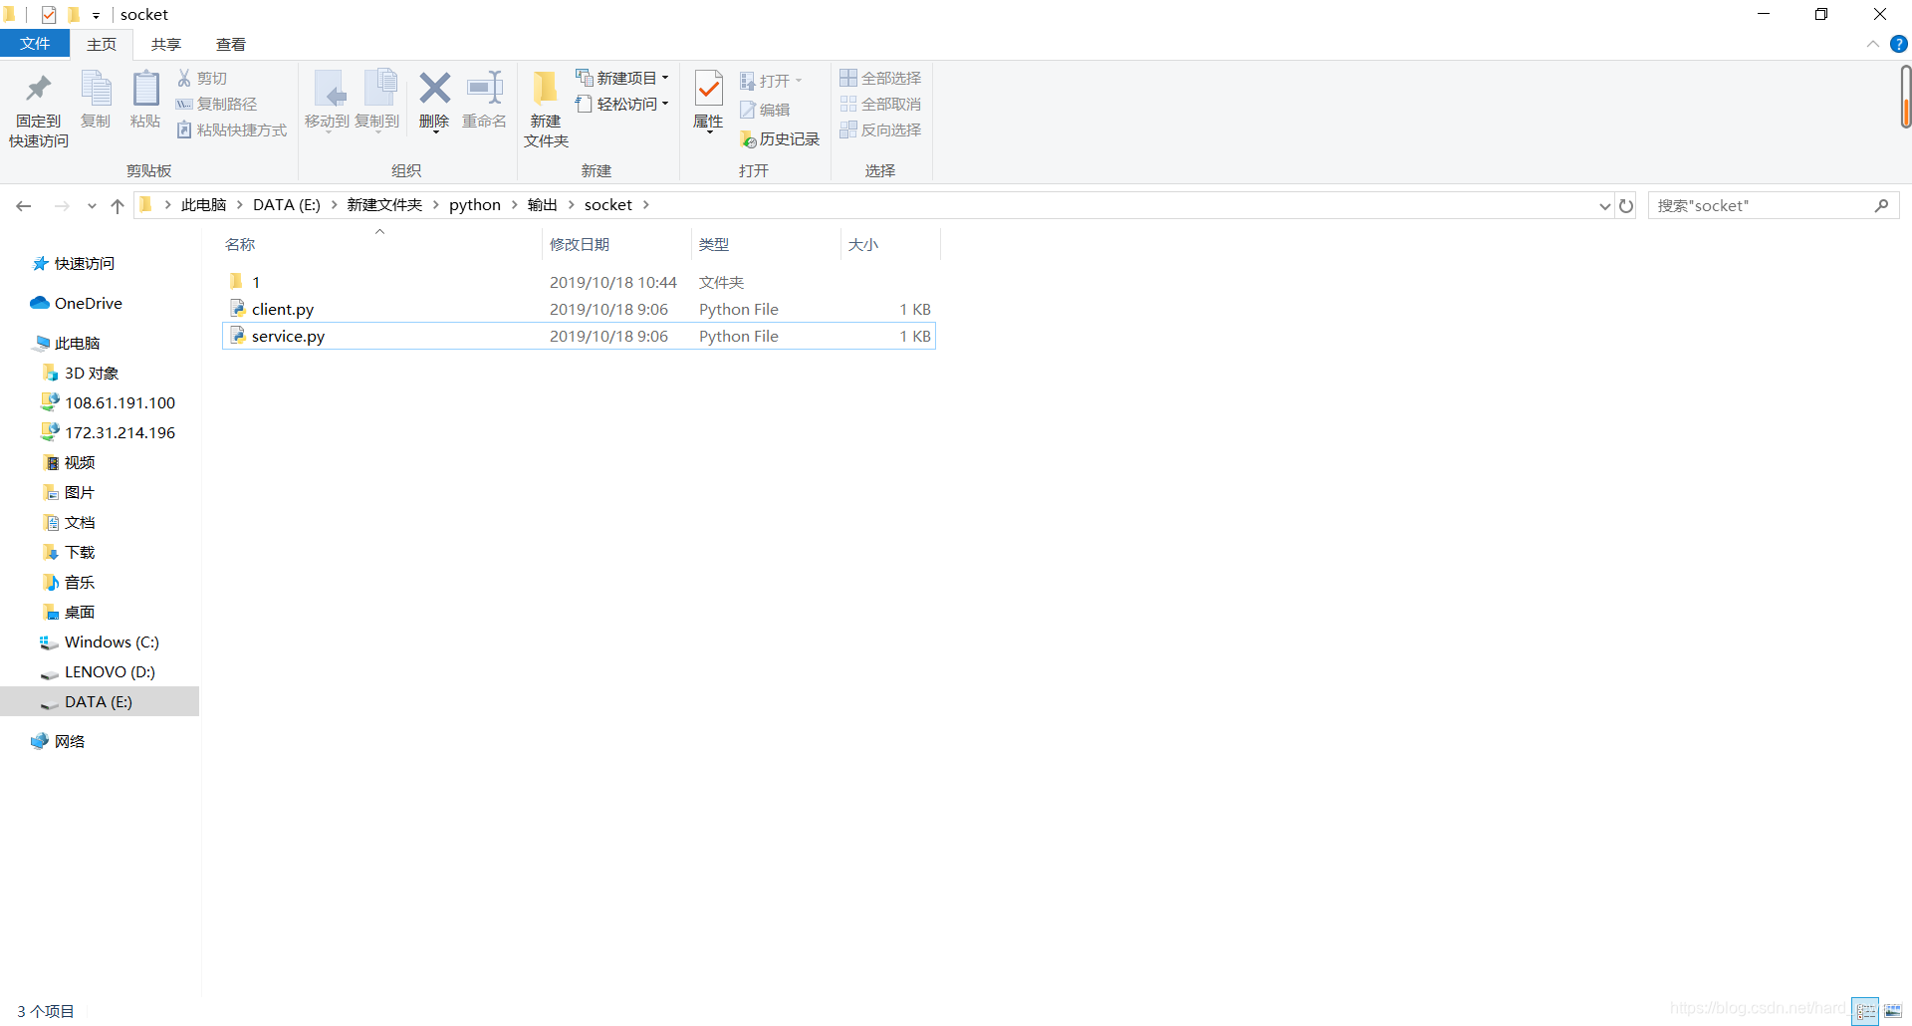The width and height of the screenshot is (1912, 1026).
Task: Click Copy path (复制路径)
Action: tap(217, 104)
